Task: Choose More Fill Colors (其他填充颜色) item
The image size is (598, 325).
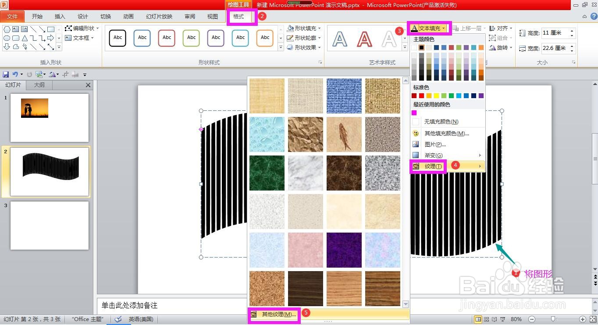Action: click(447, 133)
